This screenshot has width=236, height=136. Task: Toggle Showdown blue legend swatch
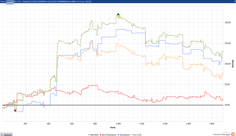click(118, 135)
